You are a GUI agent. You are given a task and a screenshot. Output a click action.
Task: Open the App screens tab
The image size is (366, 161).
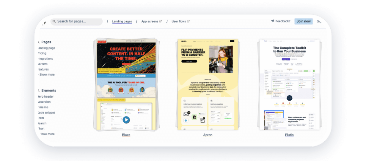pos(149,22)
